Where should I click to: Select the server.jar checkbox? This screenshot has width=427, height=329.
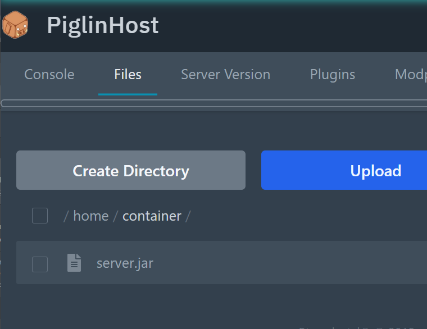pyautogui.click(x=40, y=264)
